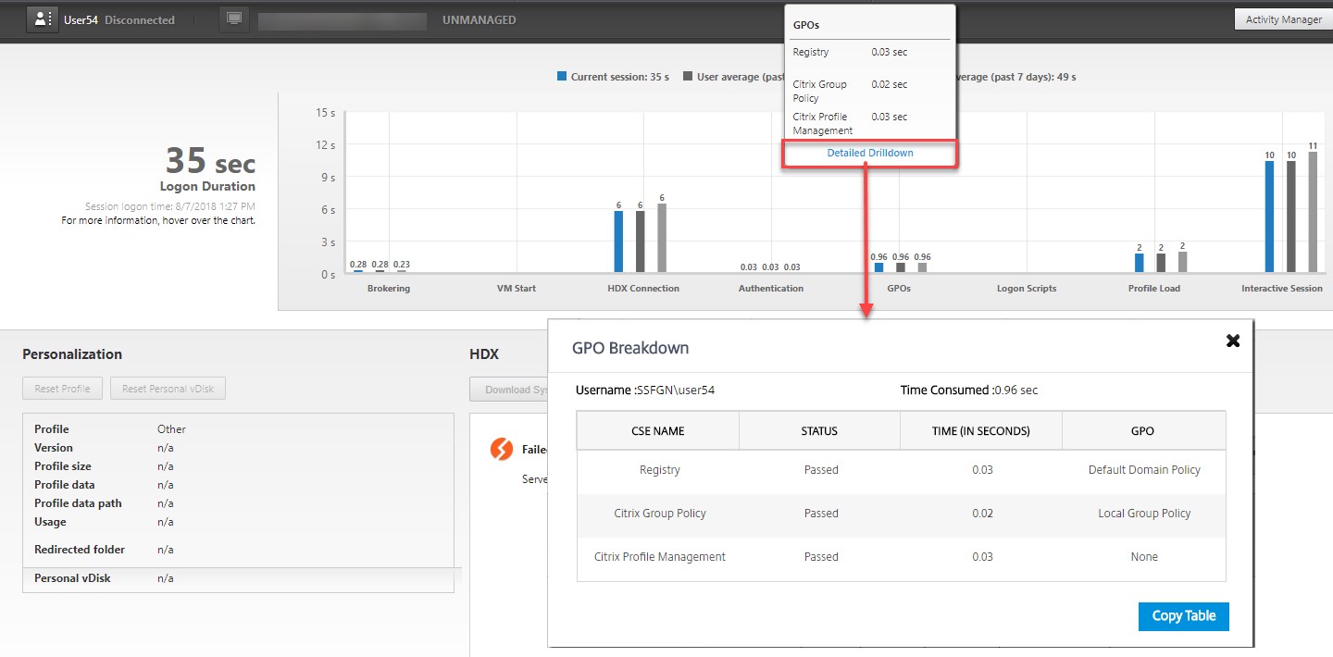Click the orange failure status icon
The height and width of the screenshot is (657, 1333).
[501, 449]
